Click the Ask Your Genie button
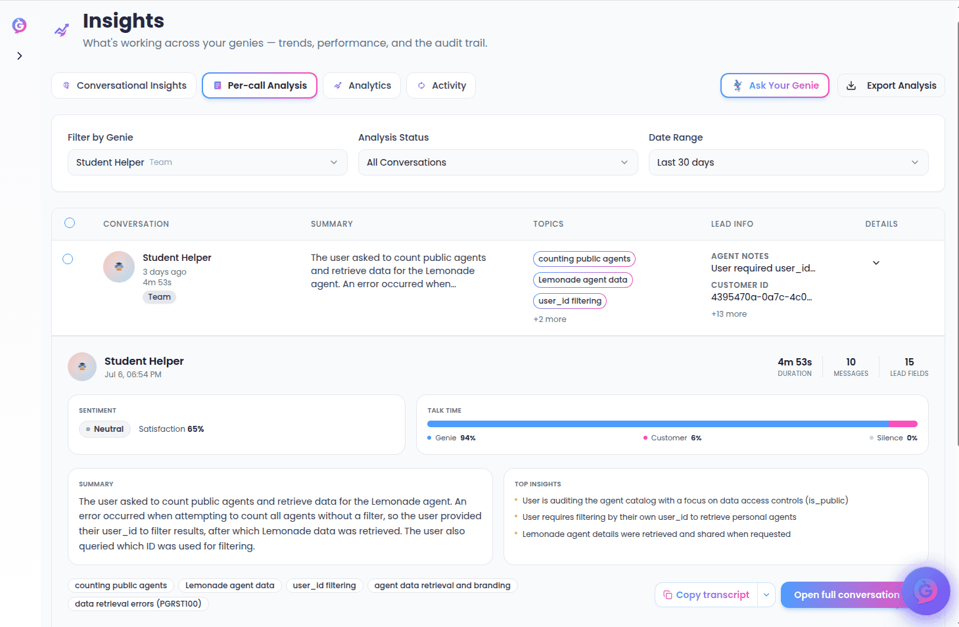959x627 pixels. [775, 85]
